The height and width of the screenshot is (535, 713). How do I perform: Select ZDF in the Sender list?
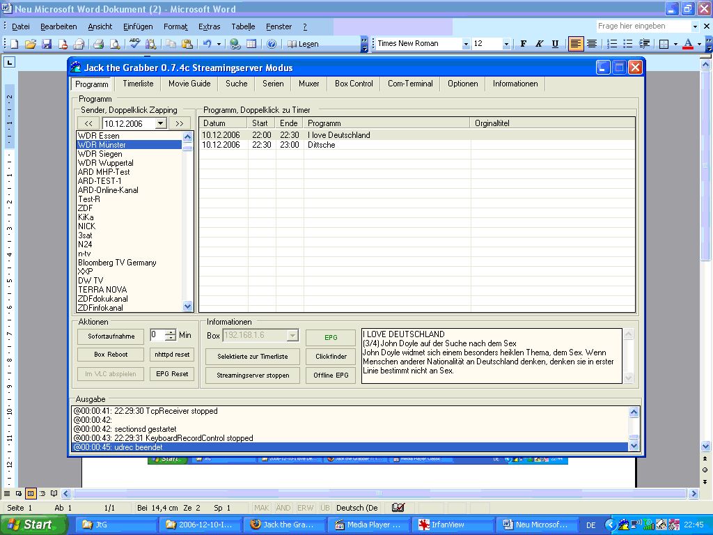85,208
